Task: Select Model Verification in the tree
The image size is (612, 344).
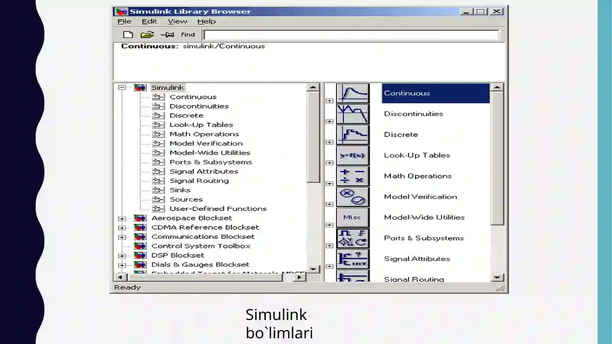Action: click(206, 143)
